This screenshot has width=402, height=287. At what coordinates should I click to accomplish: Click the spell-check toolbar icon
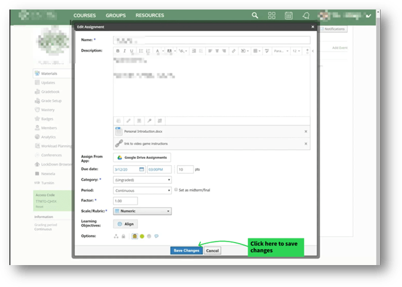[267, 51]
